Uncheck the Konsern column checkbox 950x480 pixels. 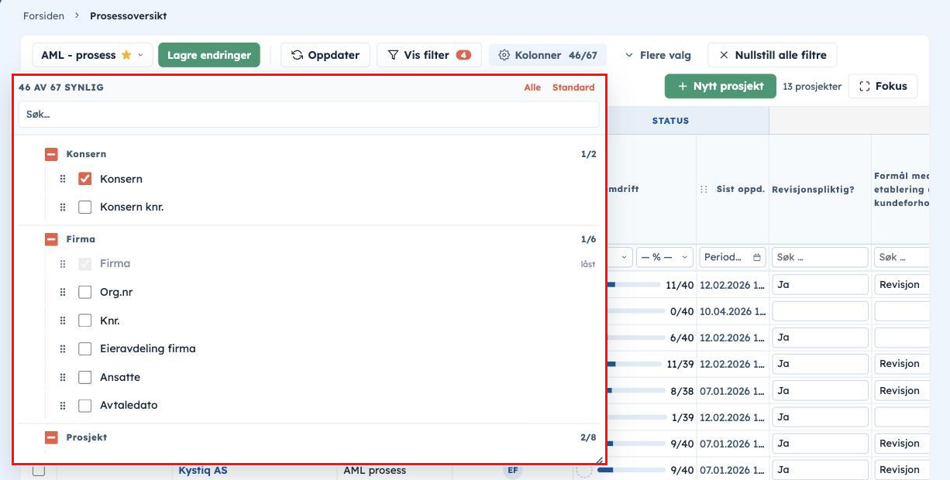[85, 179]
